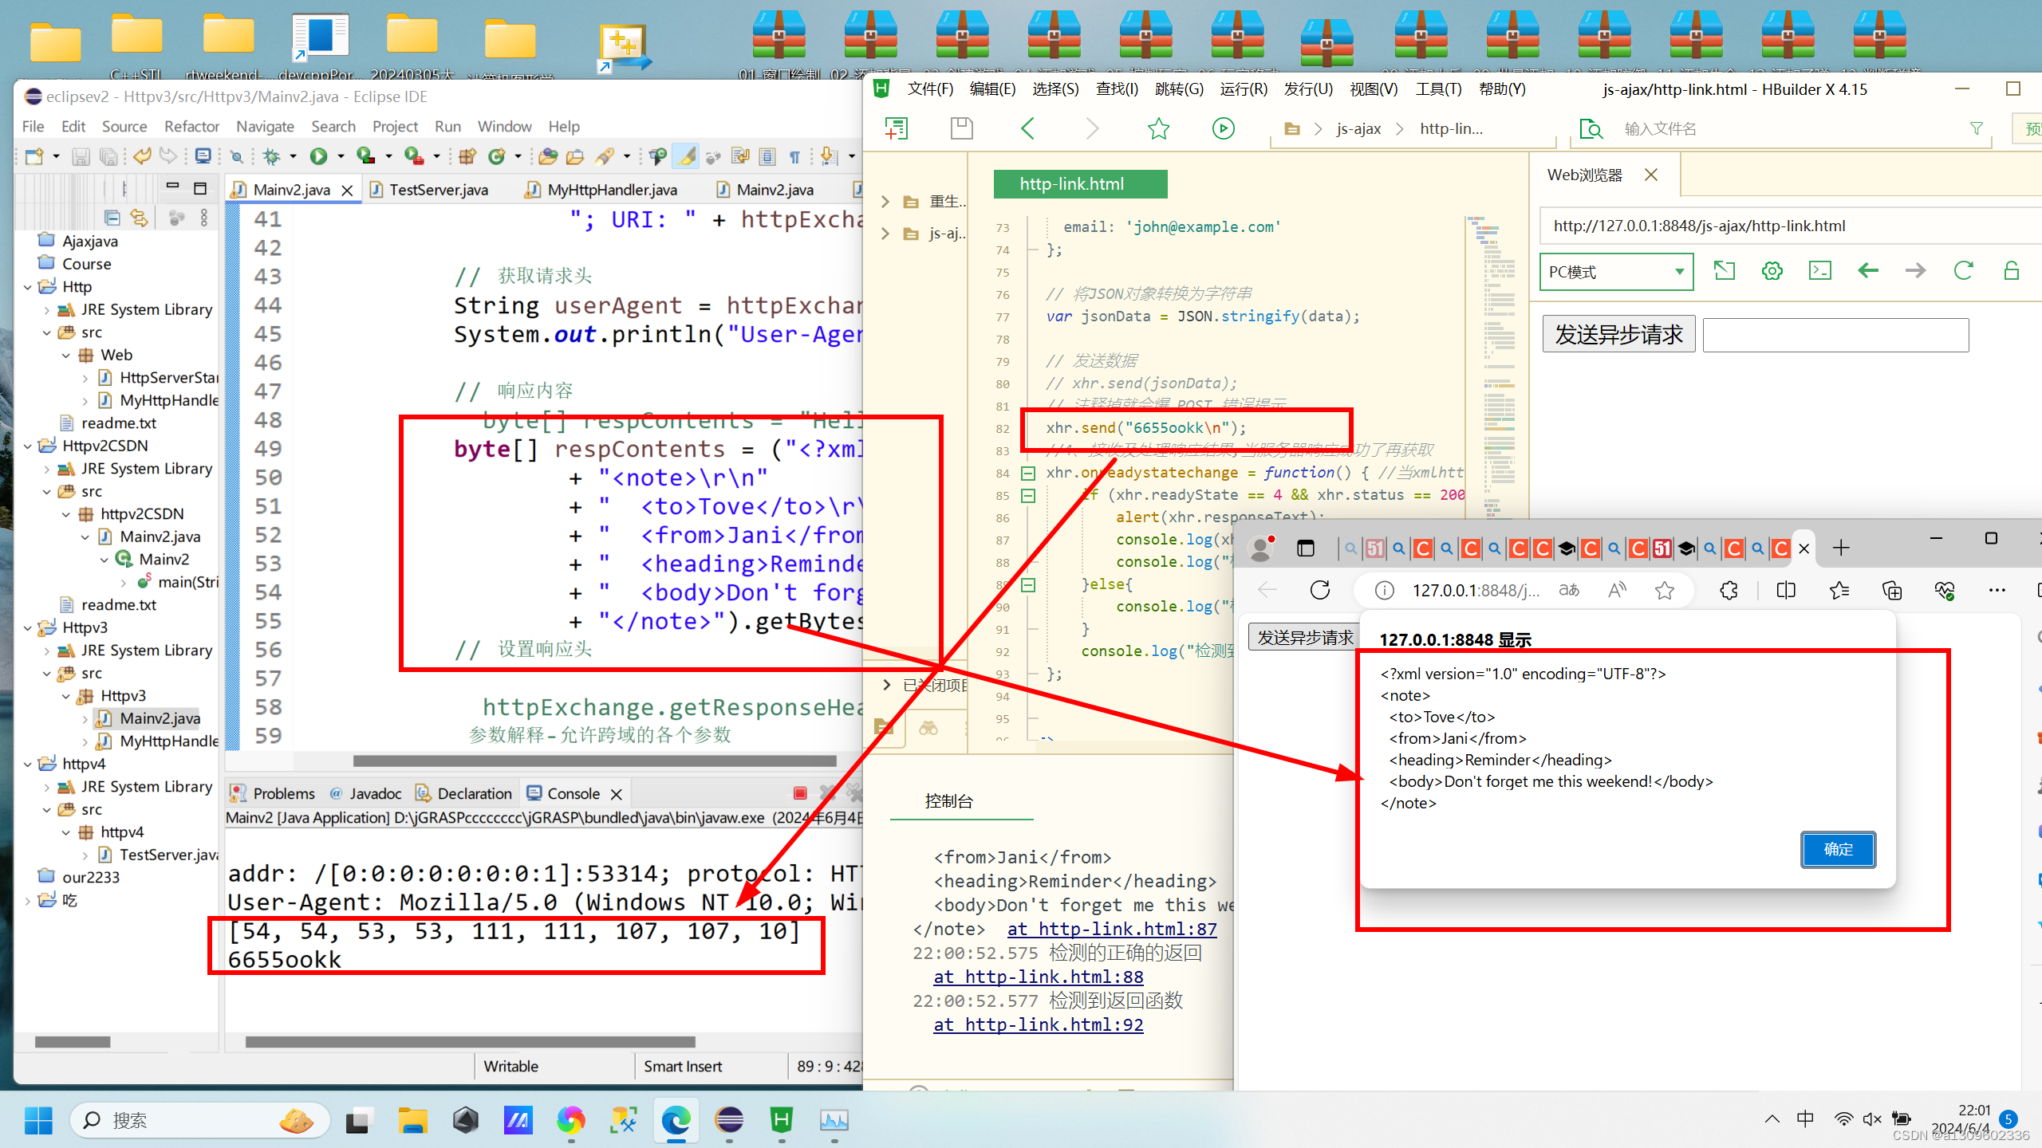Refresh the Web浏览器 preview page
The width and height of the screenshot is (2042, 1148).
coord(1963,271)
